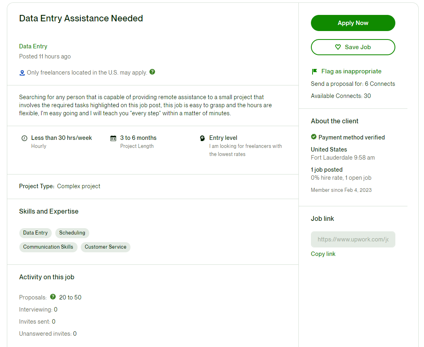The height and width of the screenshot is (347, 424).
Task: Click the help icon beside U.S. location notice
Action: [152, 72]
